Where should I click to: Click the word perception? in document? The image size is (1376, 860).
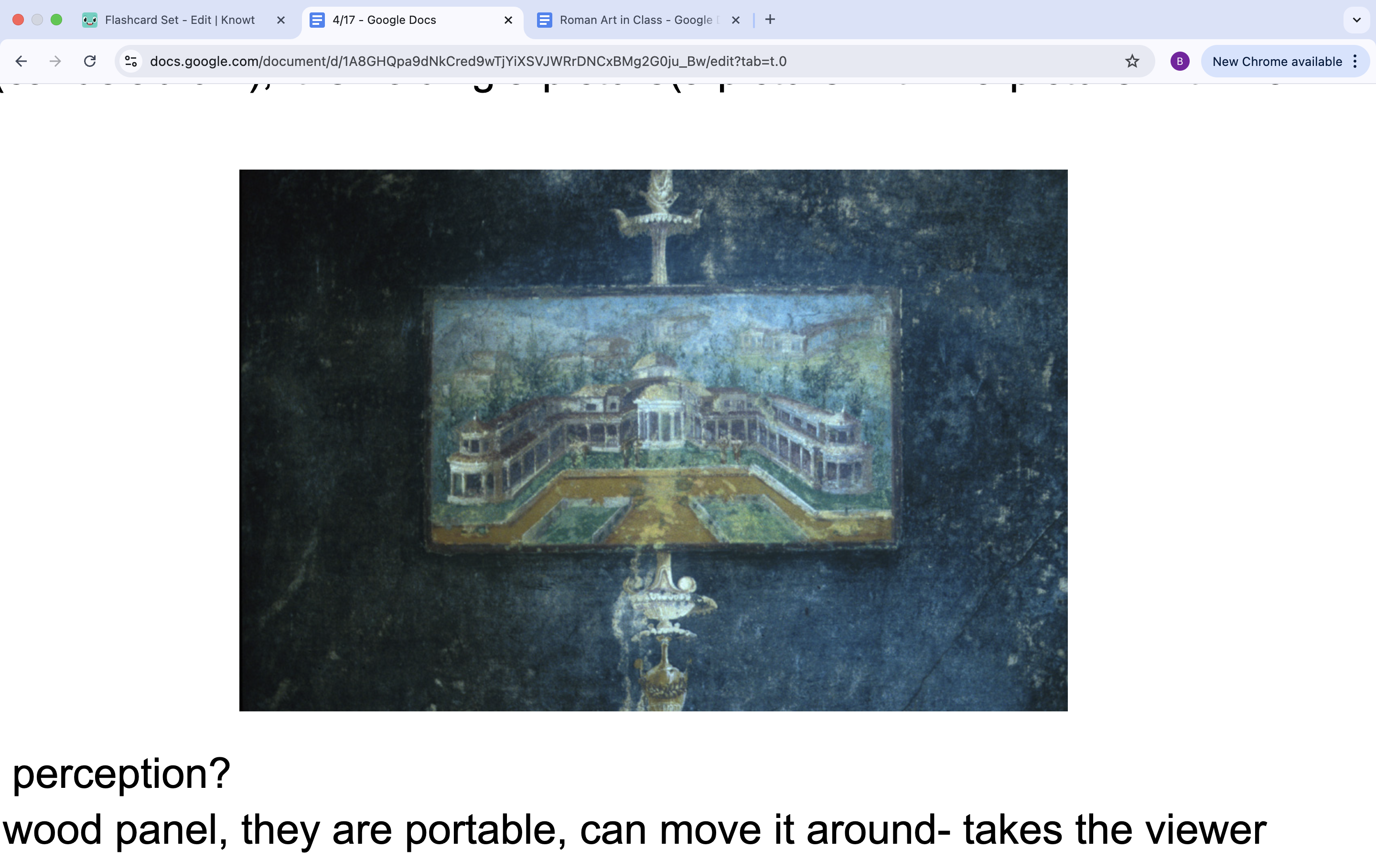tap(121, 774)
